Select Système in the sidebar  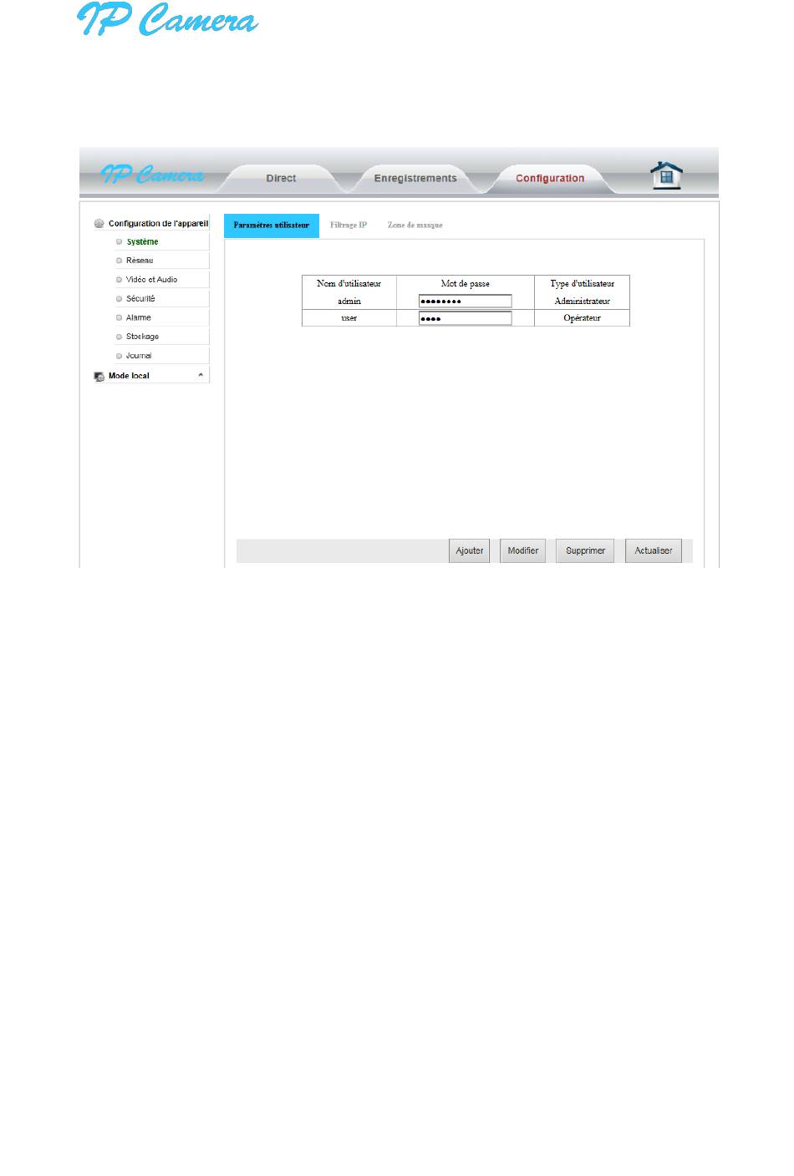[x=142, y=241]
